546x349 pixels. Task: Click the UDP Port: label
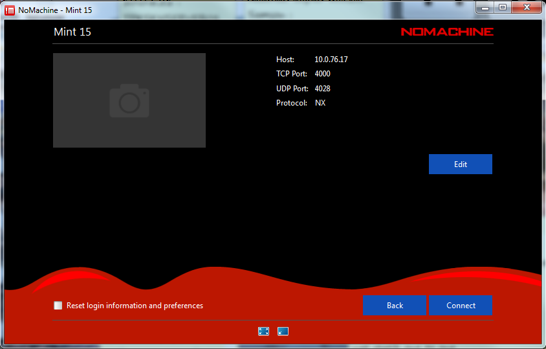click(292, 89)
